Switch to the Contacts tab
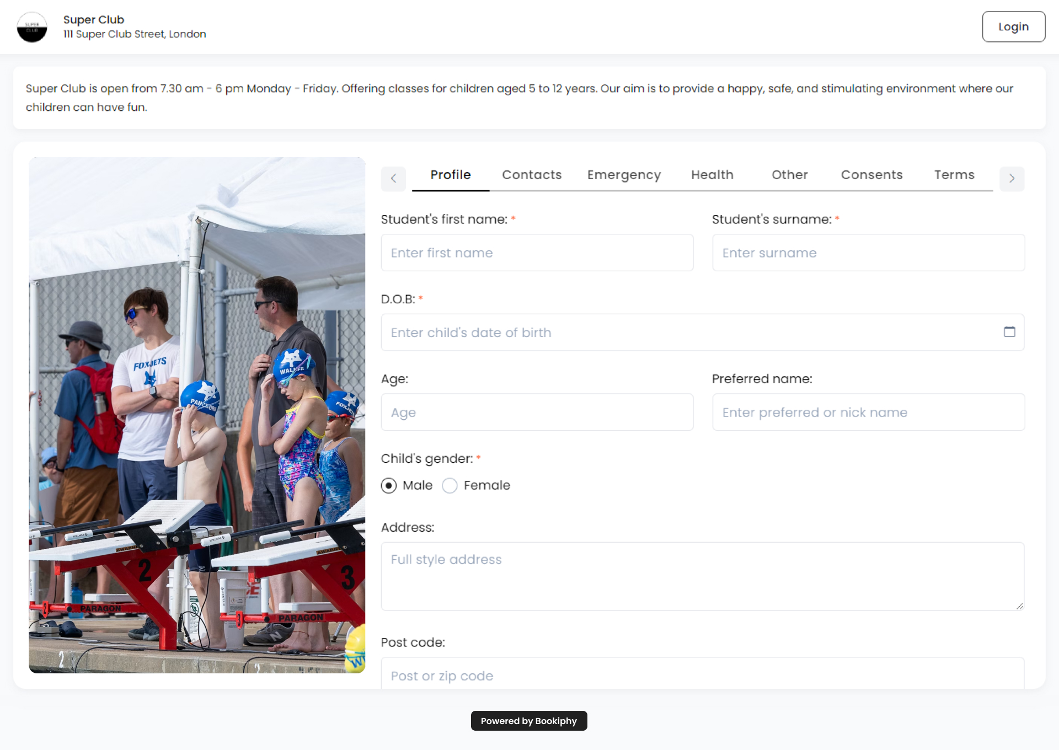 pyautogui.click(x=531, y=175)
